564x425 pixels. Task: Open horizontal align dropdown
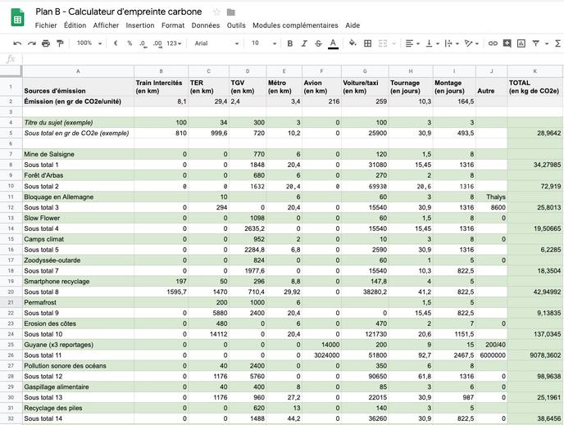click(412, 43)
